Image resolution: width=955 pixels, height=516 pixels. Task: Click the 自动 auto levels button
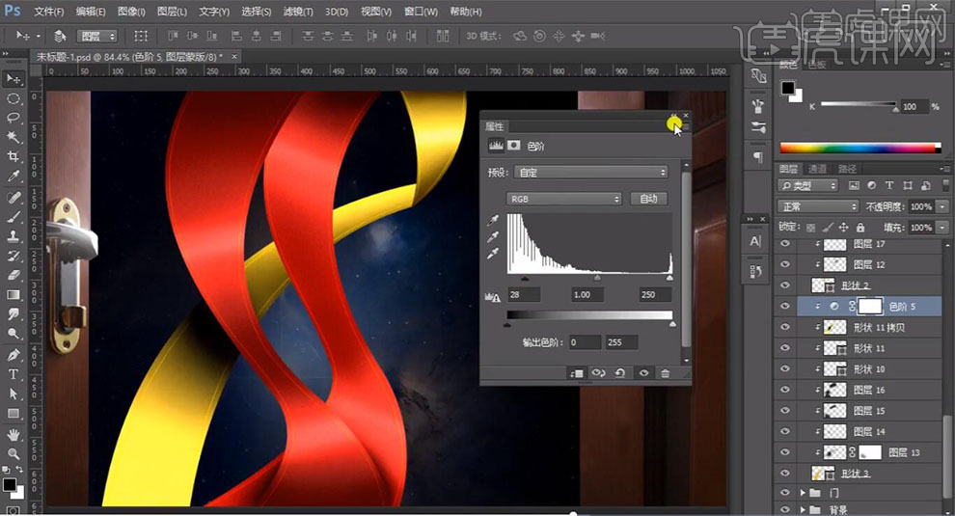[648, 199]
